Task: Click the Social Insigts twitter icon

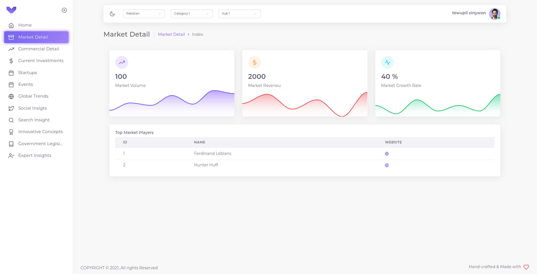Action: click(x=11, y=108)
